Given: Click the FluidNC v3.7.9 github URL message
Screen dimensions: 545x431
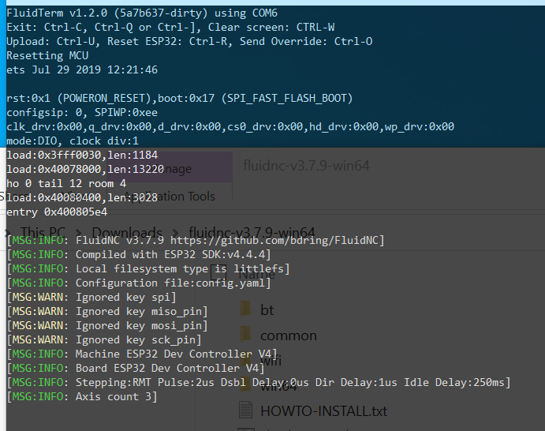Looking at the screenshot, I should coord(196,241).
